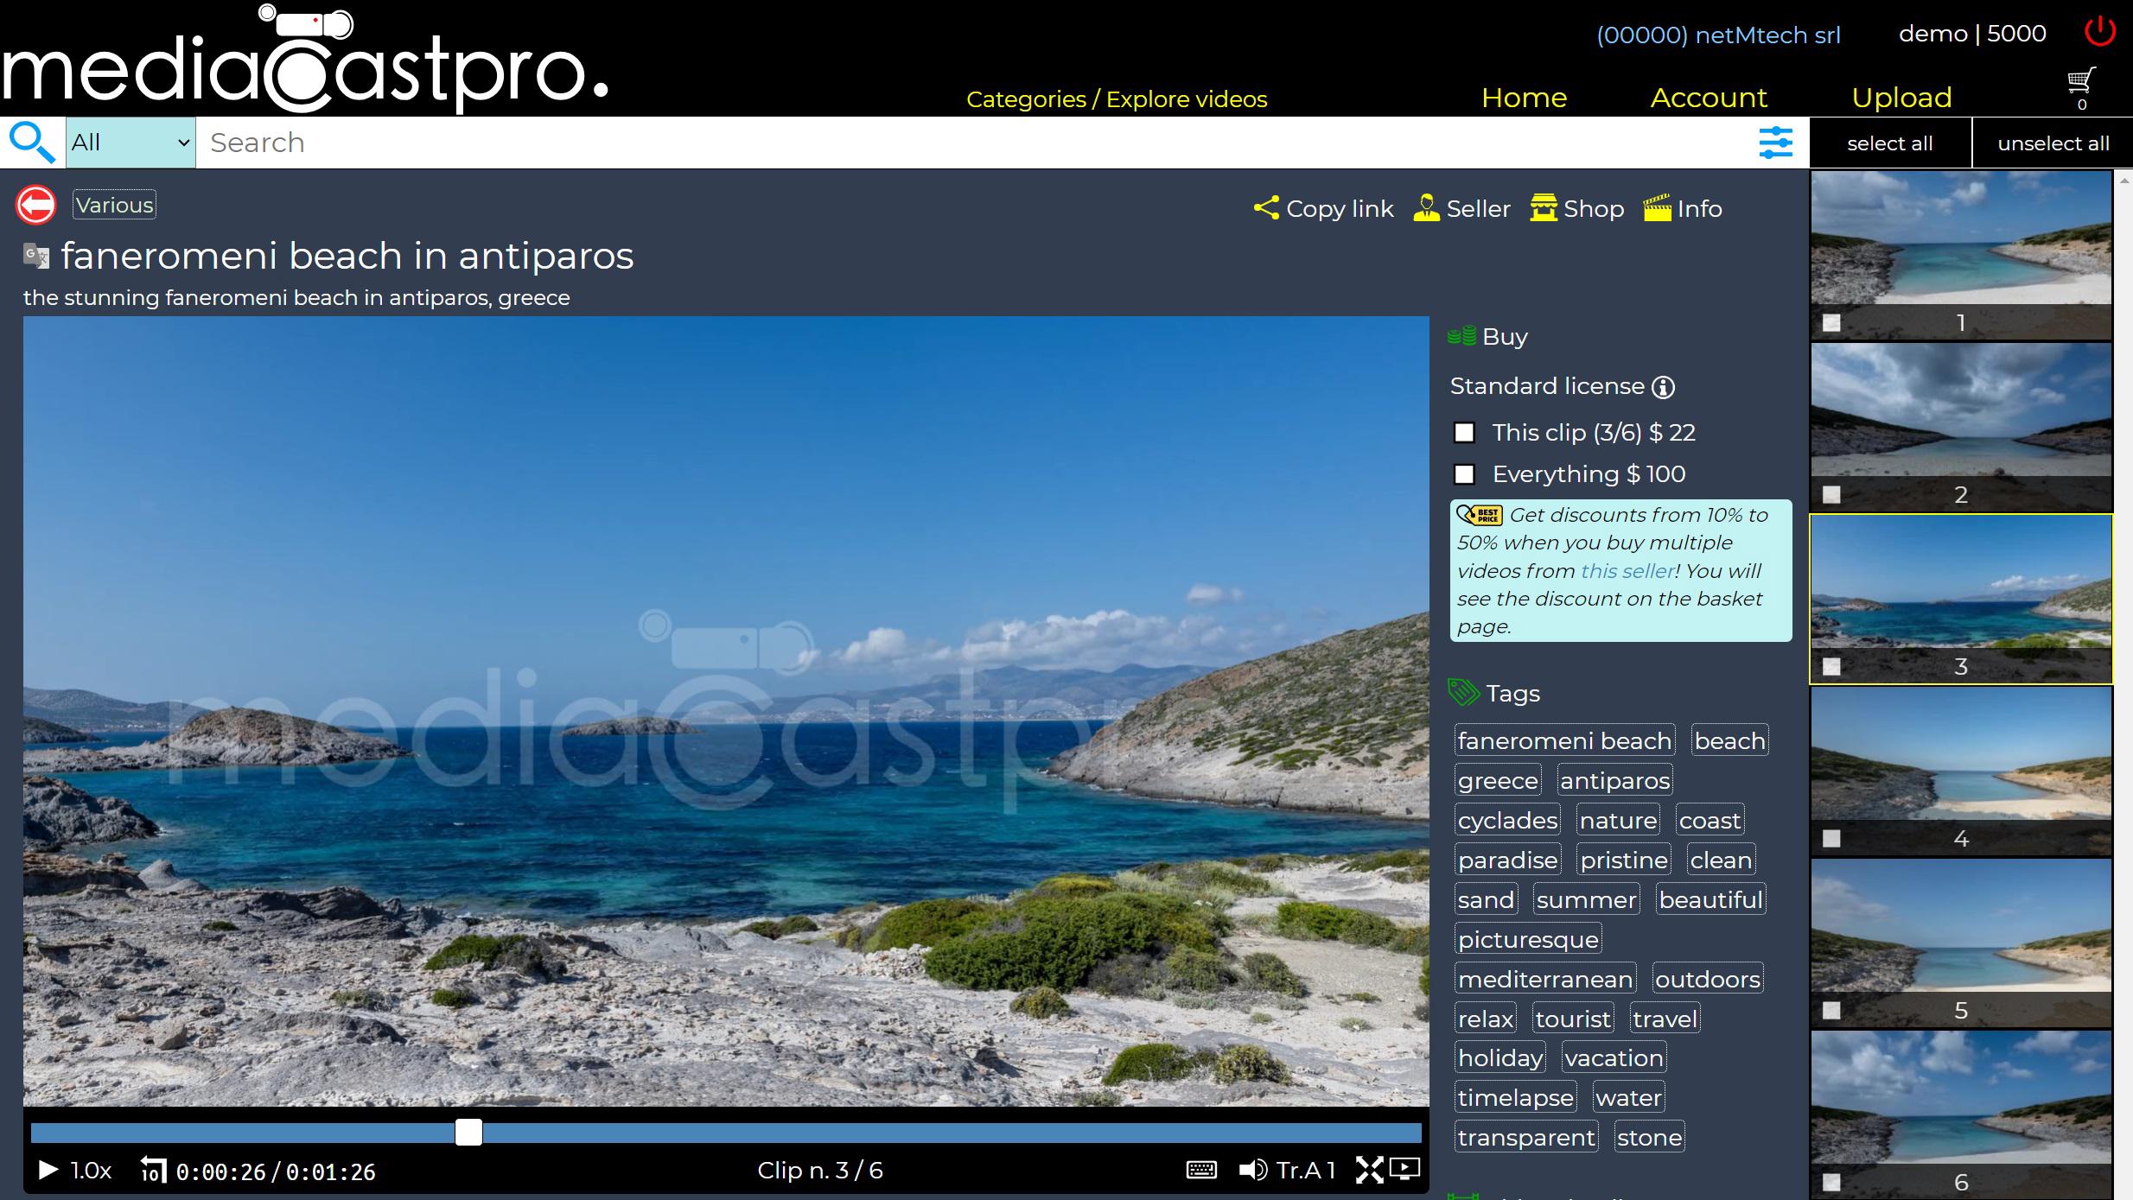Check the This clip $22 checkbox
The height and width of the screenshot is (1200, 2133).
(x=1464, y=433)
